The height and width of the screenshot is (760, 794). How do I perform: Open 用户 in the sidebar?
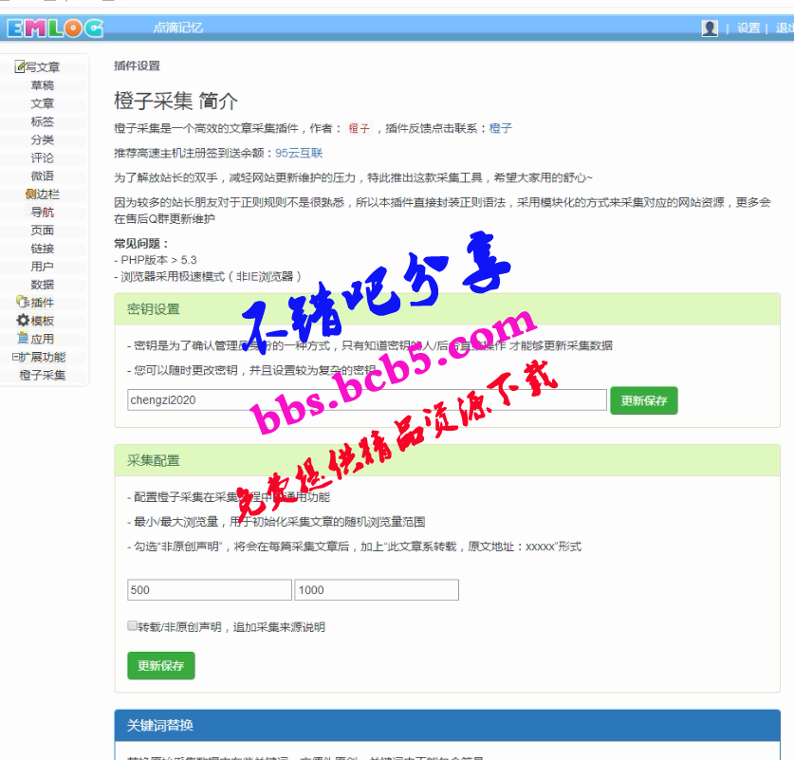coord(43,267)
